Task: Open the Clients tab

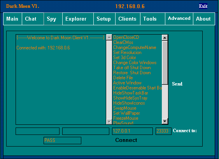Action: point(128,19)
